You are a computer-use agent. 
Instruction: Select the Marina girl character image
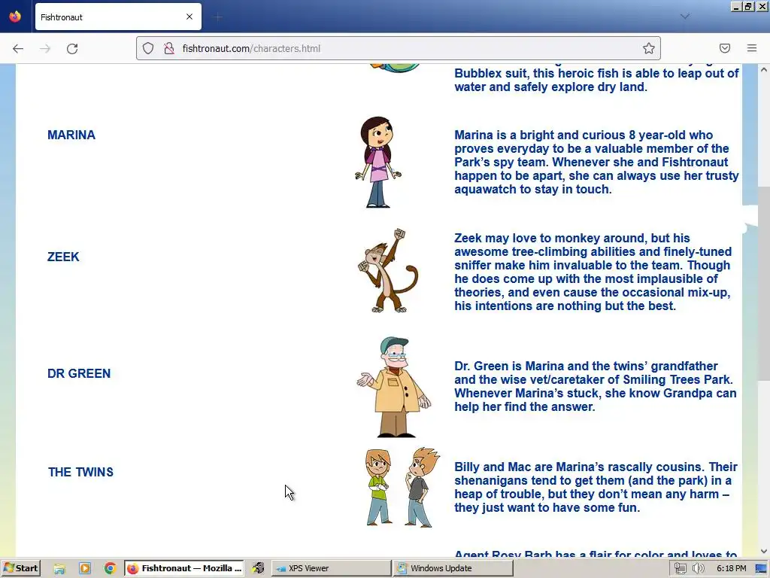378,163
